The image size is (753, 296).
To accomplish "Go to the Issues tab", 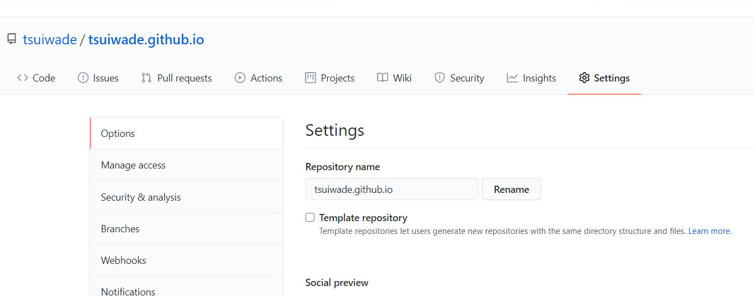I will [98, 78].
